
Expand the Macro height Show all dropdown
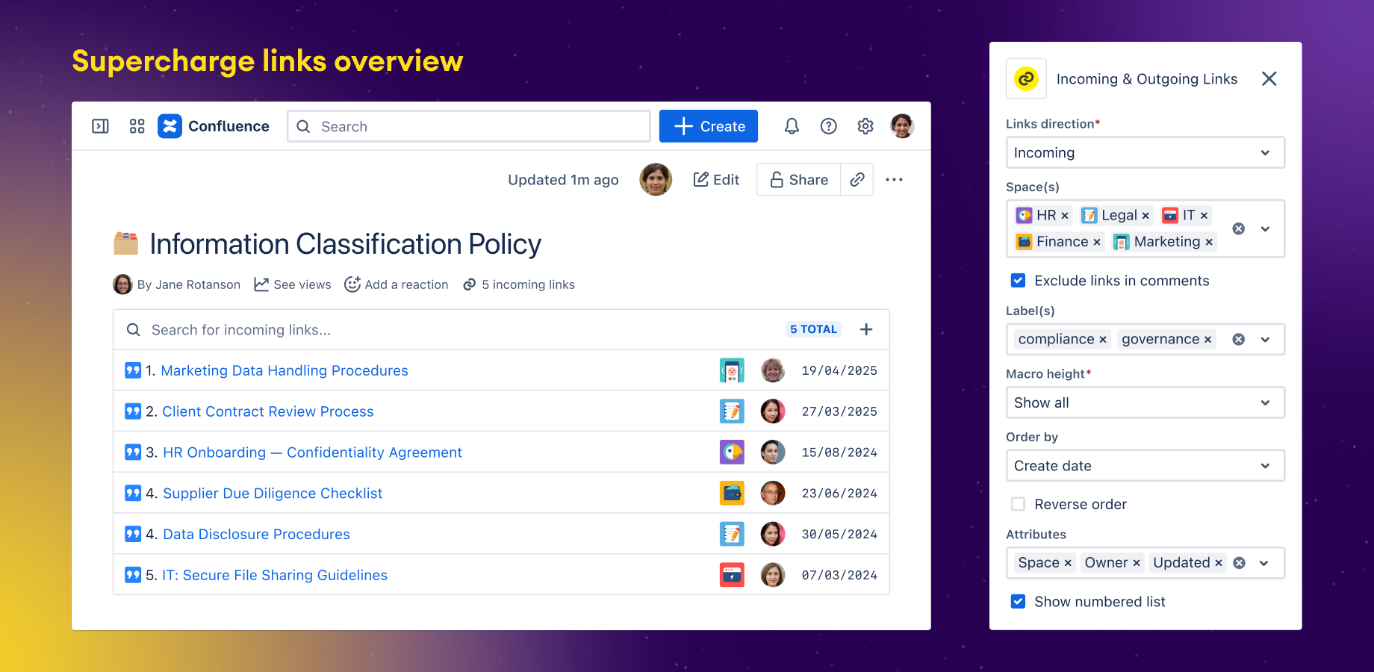coord(1144,402)
